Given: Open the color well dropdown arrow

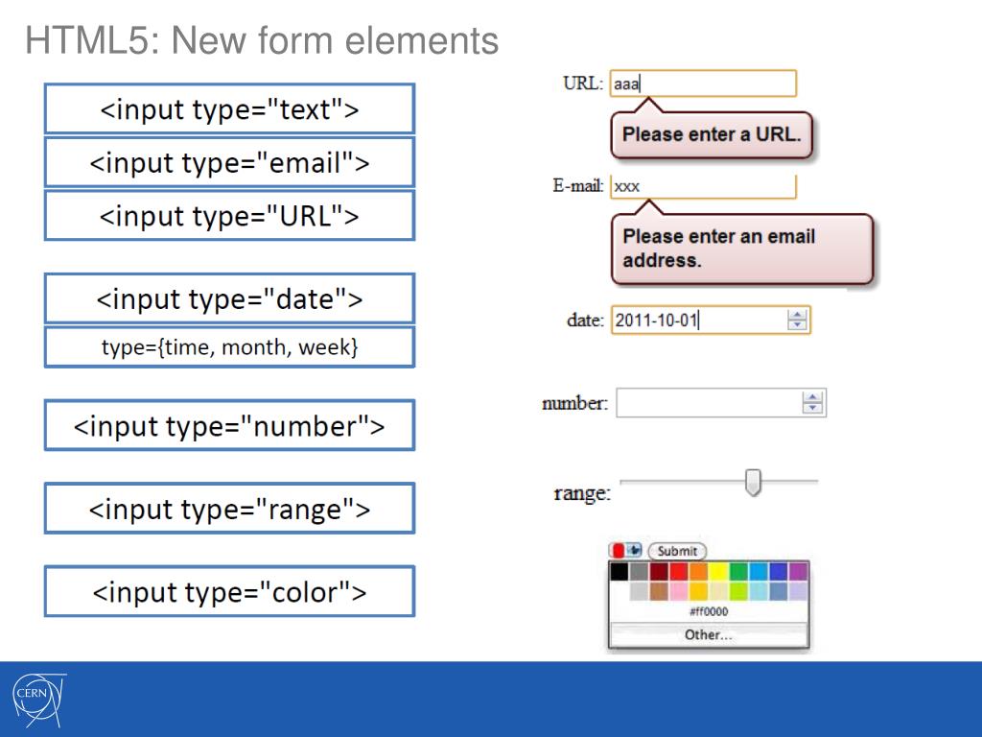Looking at the screenshot, I should click(634, 550).
